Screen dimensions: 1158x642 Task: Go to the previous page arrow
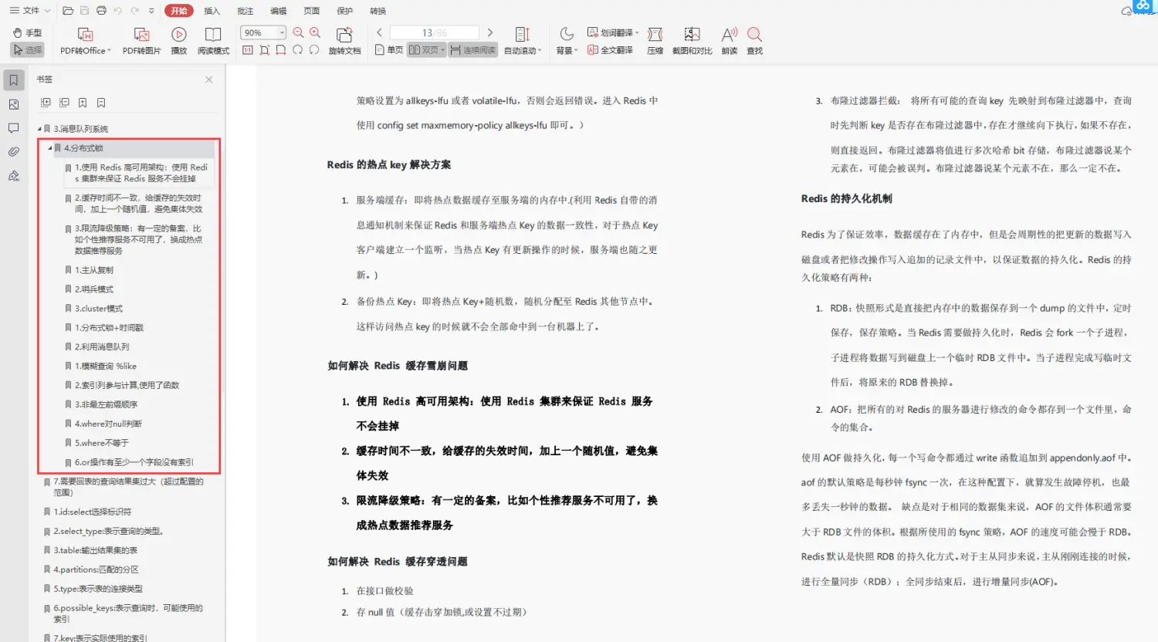[x=380, y=32]
